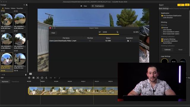Open the Basic Settings tab

164,9
